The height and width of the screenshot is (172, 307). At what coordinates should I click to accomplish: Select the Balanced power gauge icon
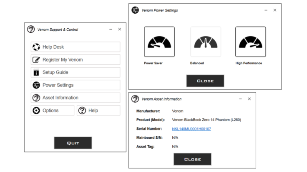206,42
